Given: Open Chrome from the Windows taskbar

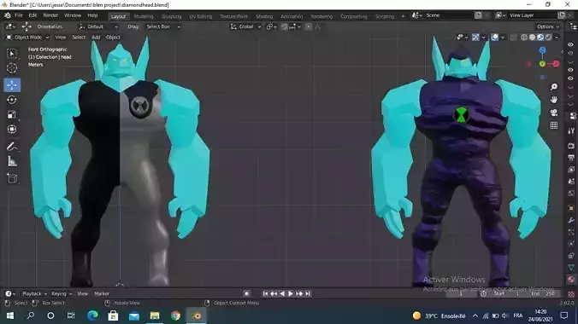Looking at the screenshot, I should click(x=175, y=315).
